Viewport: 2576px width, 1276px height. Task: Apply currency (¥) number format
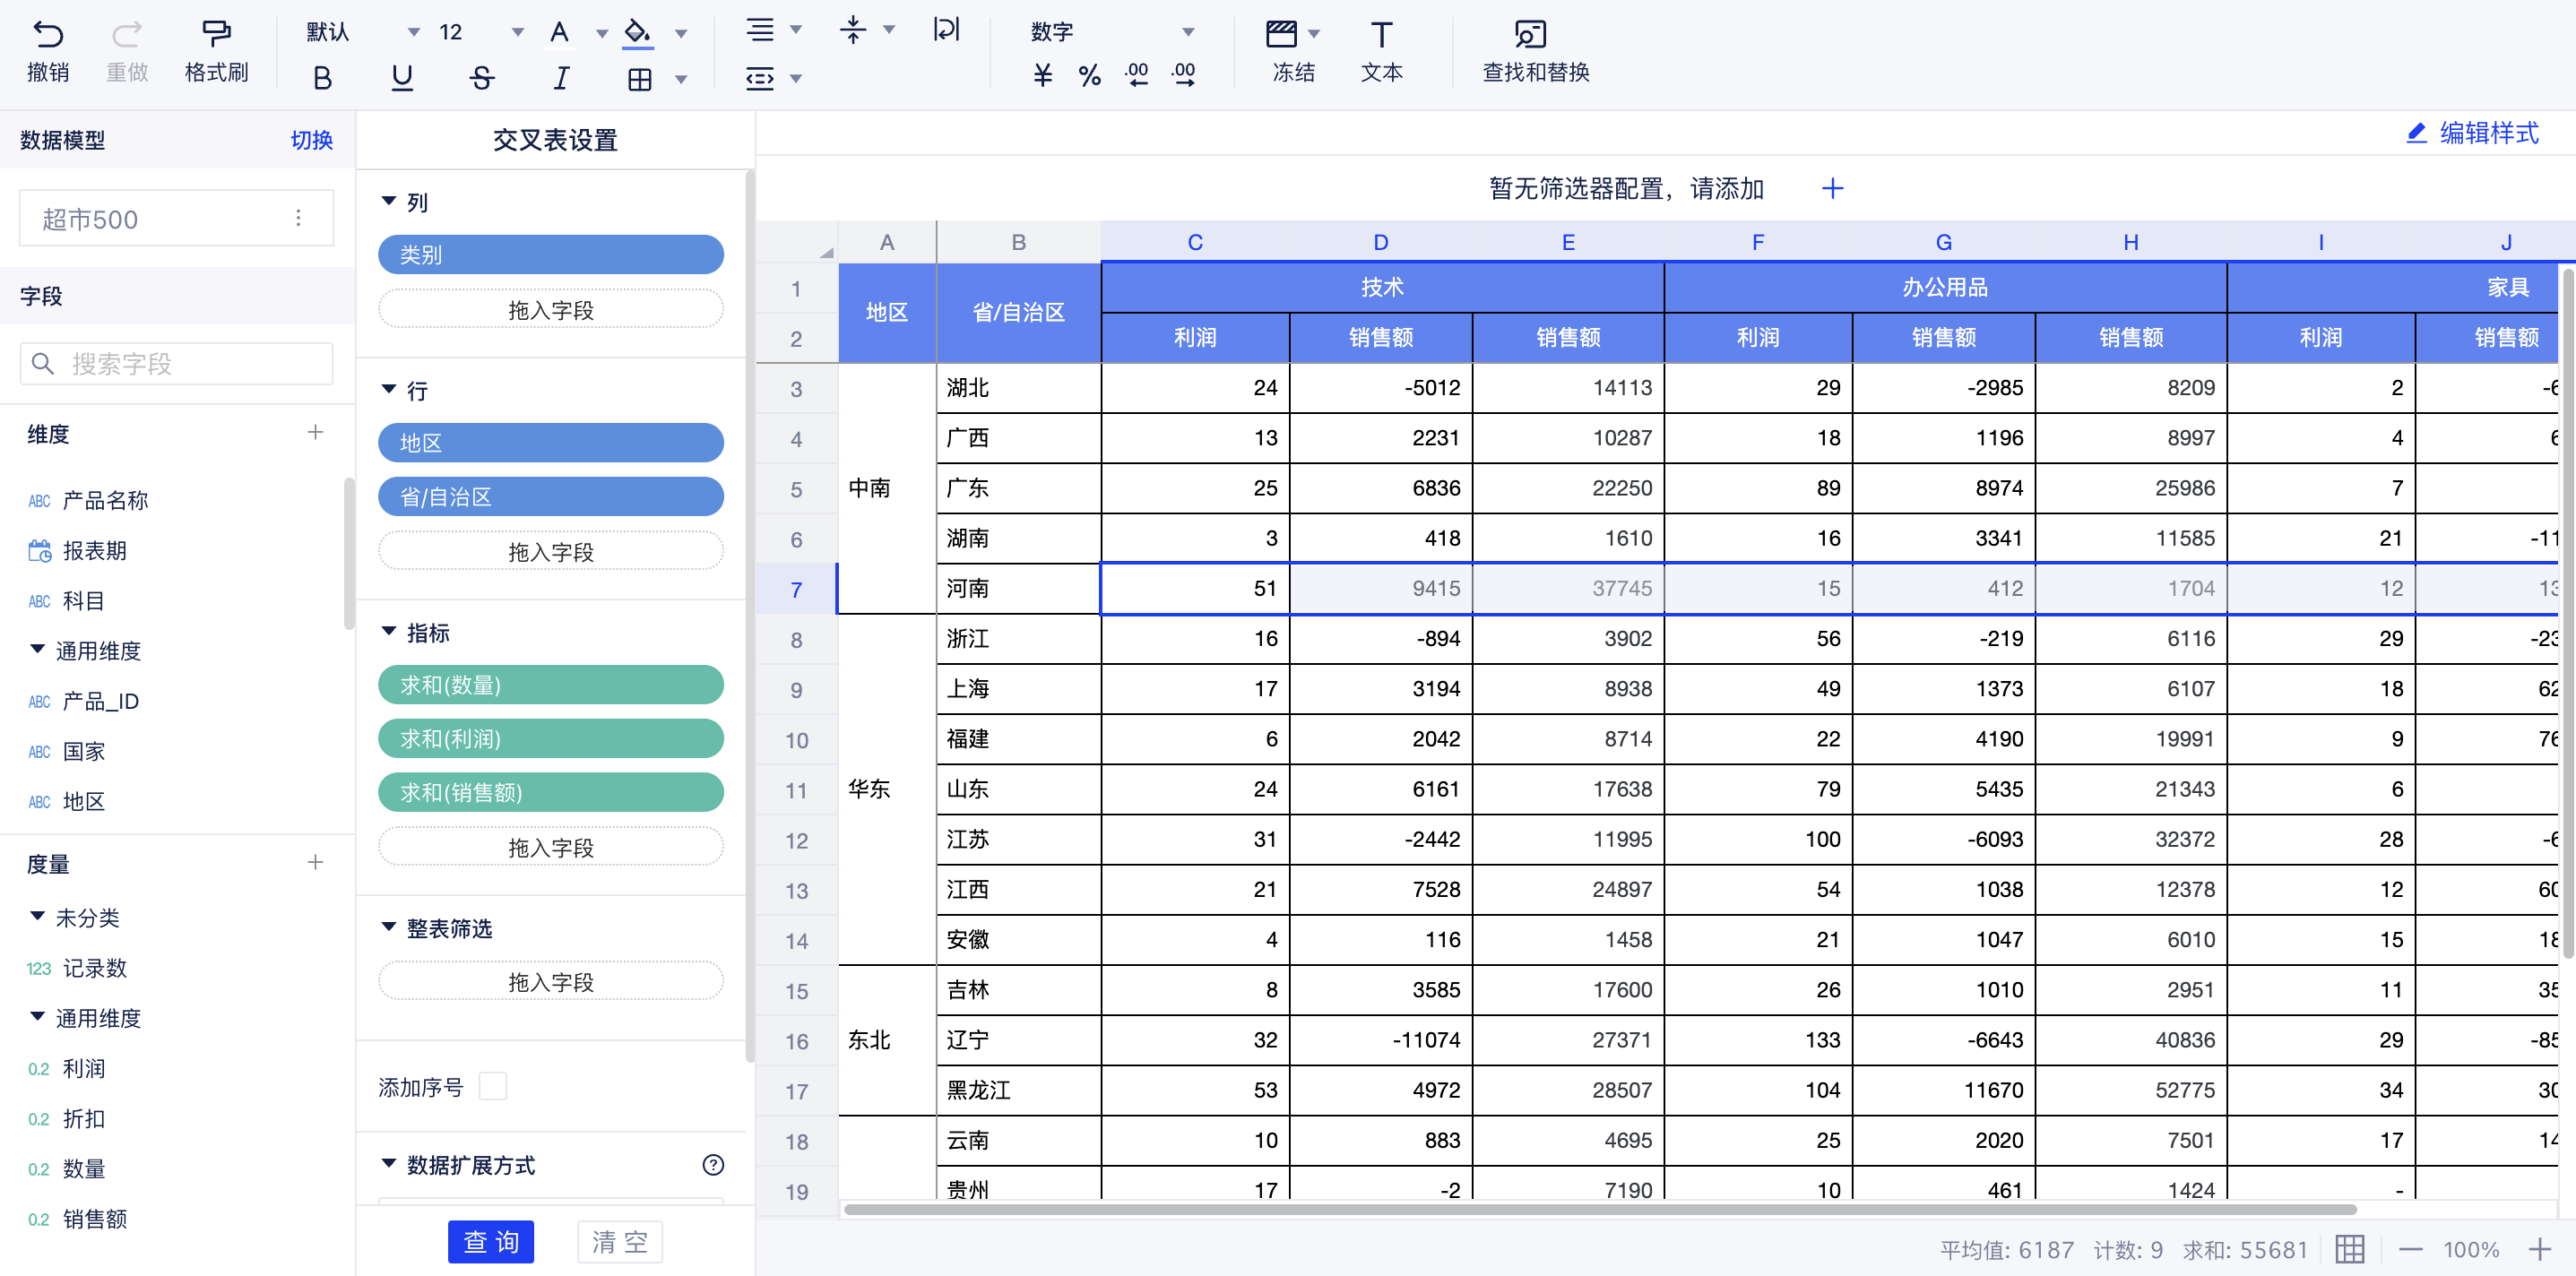(x=1042, y=75)
